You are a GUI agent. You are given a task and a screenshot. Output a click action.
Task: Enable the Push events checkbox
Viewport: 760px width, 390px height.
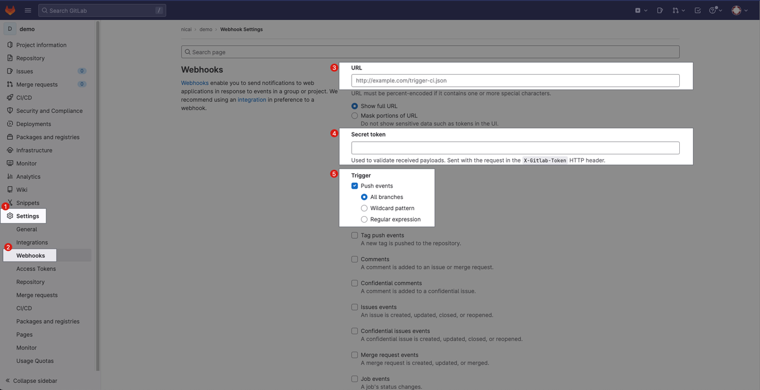[354, 185]
